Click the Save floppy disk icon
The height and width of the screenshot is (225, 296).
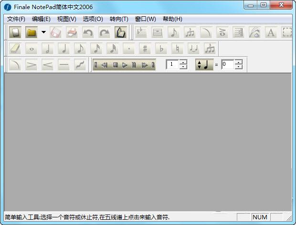[x=56, y=32]
